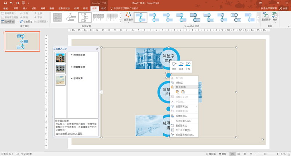Image resolution: width=291 pixels, height=156 pixels.
Task: Close the text pane with its X button
Action: tap(97, 49)
